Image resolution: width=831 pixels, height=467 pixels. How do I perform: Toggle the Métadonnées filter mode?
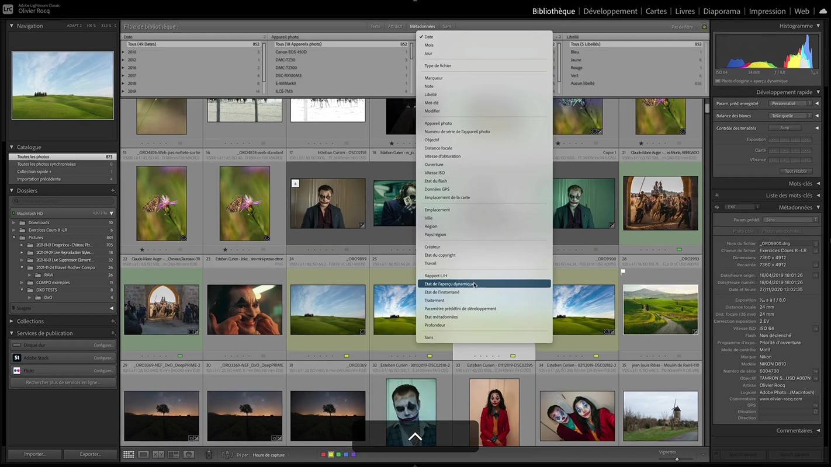point(423,26)
